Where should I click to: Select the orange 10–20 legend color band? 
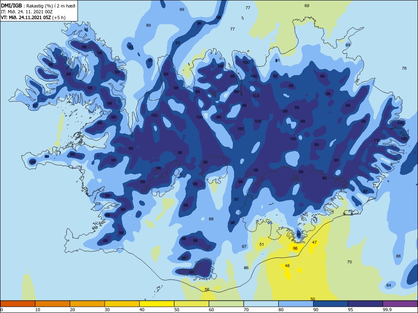(53, 304)
